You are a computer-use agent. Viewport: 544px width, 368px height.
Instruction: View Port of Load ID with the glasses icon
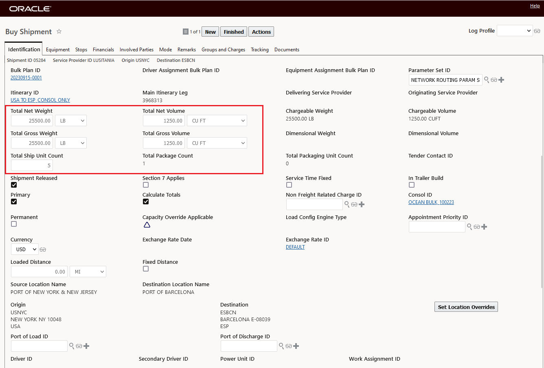pyautogui.click(x=79, y=346)
